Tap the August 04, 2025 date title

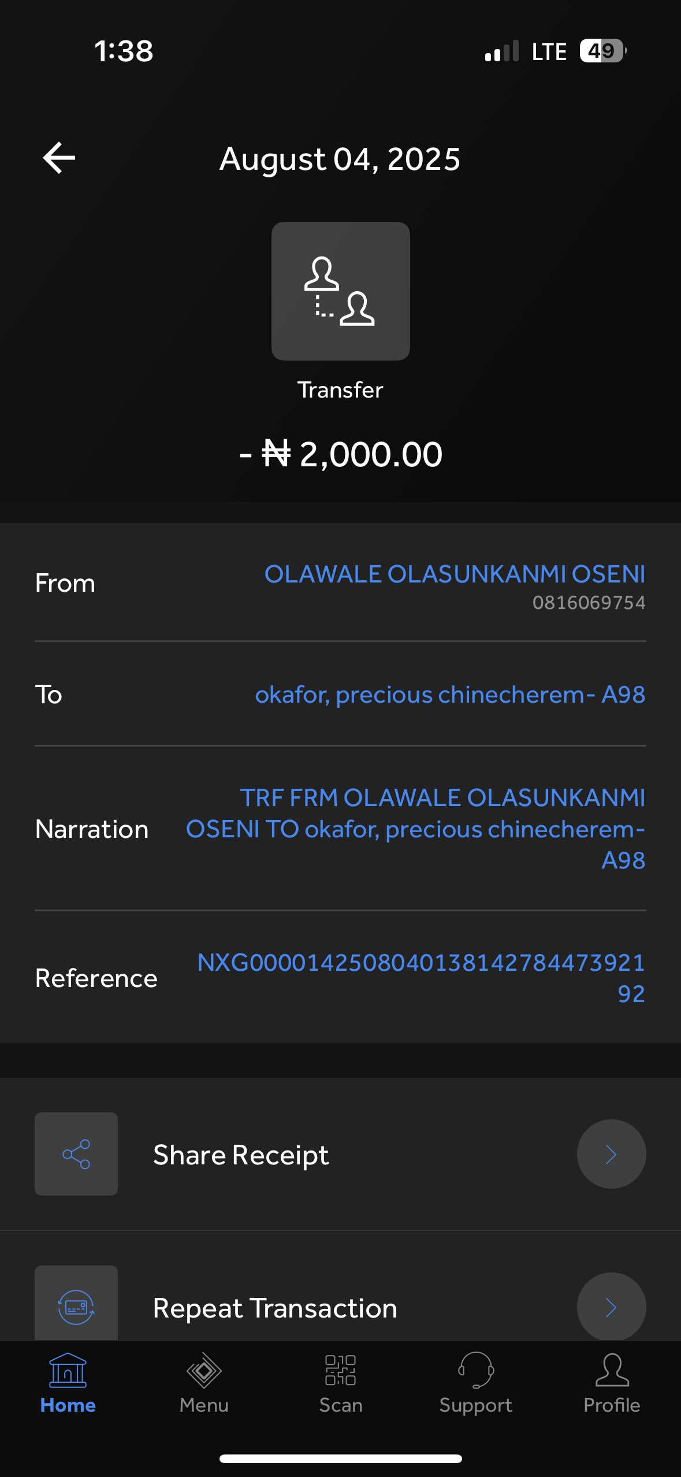pos(340,159)
